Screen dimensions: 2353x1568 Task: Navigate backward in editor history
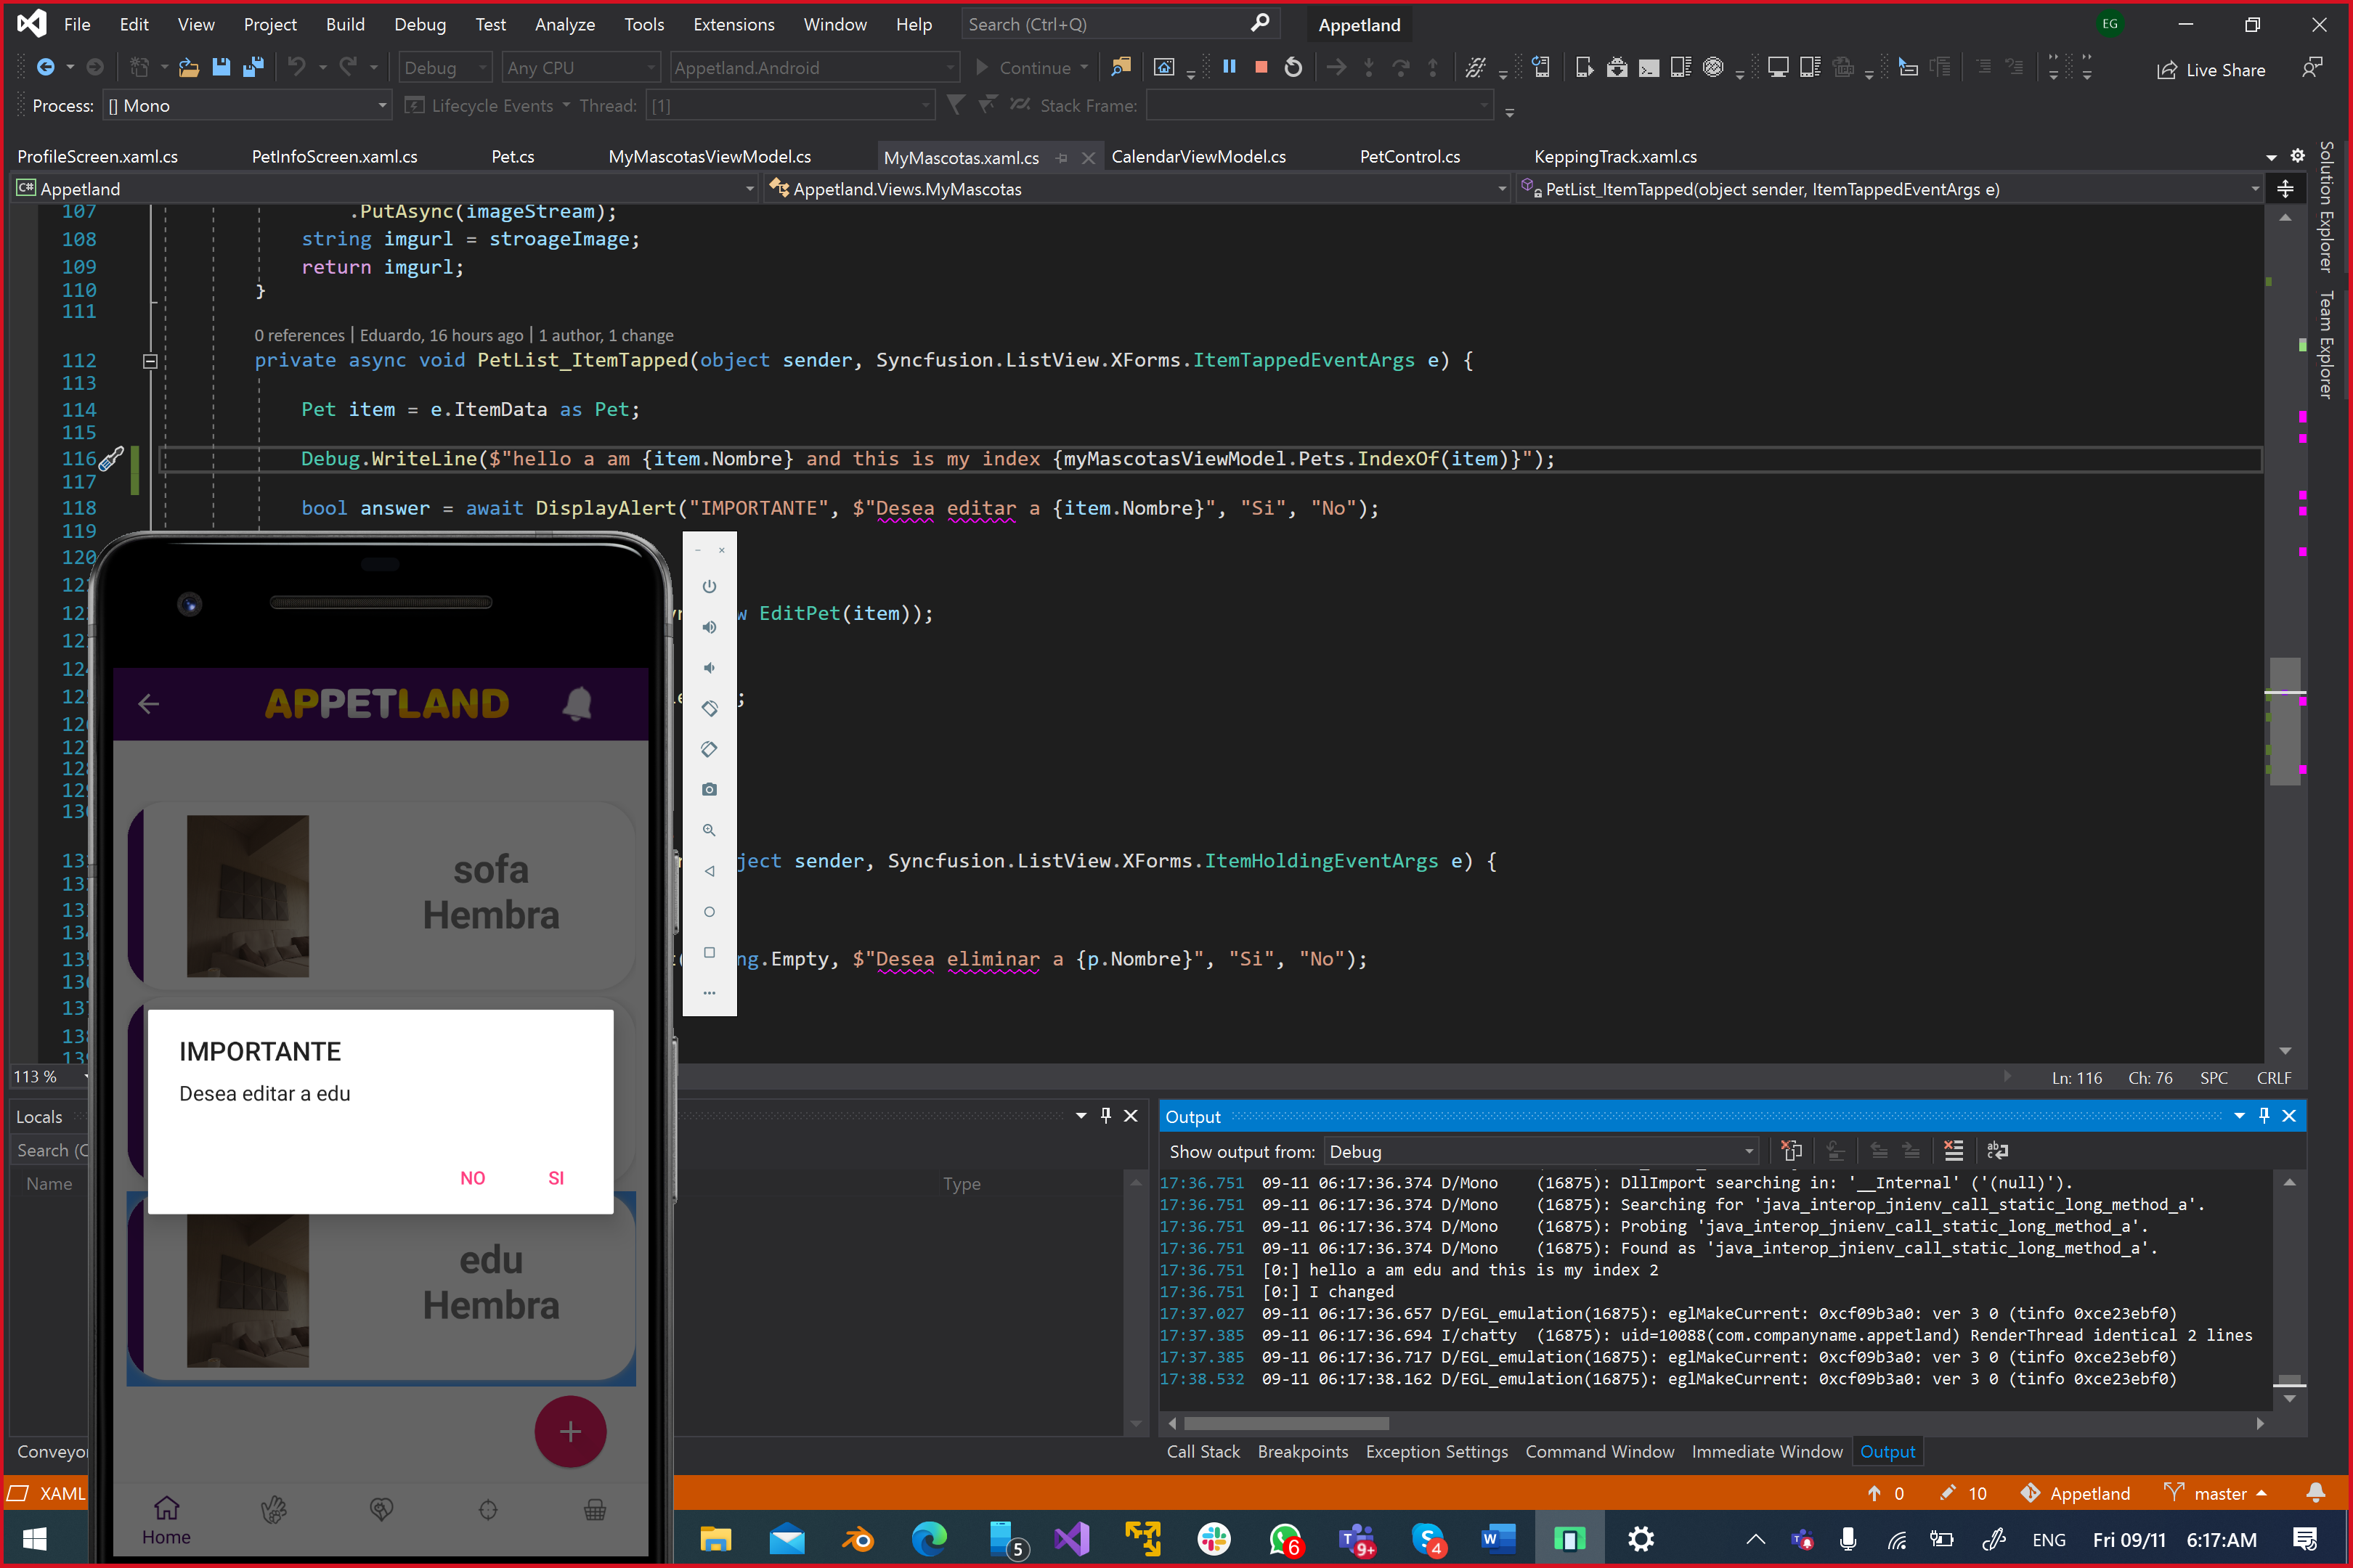(x=46, y=67)
